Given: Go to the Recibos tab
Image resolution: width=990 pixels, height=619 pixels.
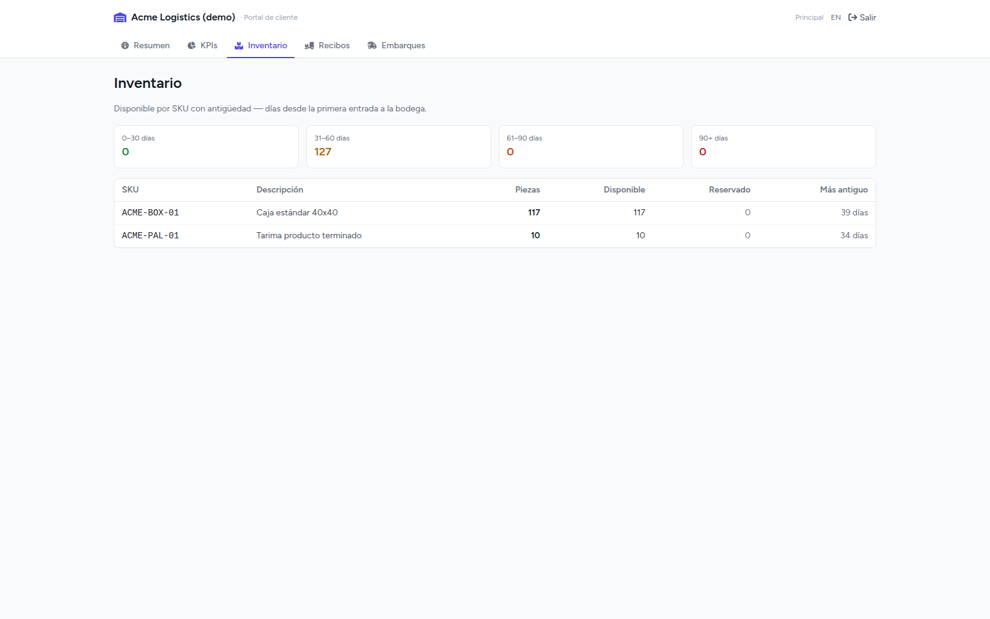Looking at the screenshot, I should click(x=327, y=45).
